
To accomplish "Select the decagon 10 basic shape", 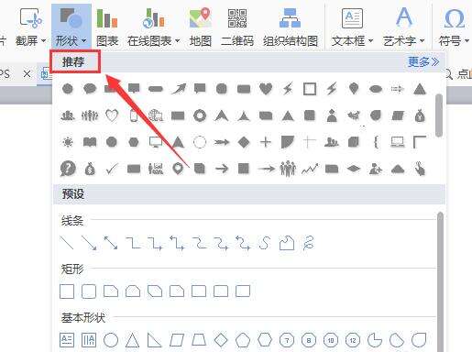I will pyautogui.click(x=331, y=340).
